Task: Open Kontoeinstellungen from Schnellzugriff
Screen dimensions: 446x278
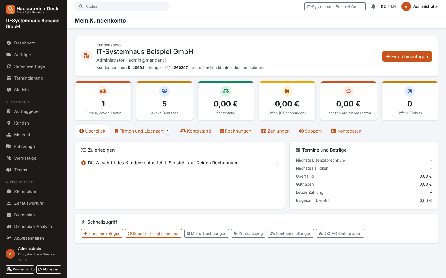Action: tap(291, 234)
